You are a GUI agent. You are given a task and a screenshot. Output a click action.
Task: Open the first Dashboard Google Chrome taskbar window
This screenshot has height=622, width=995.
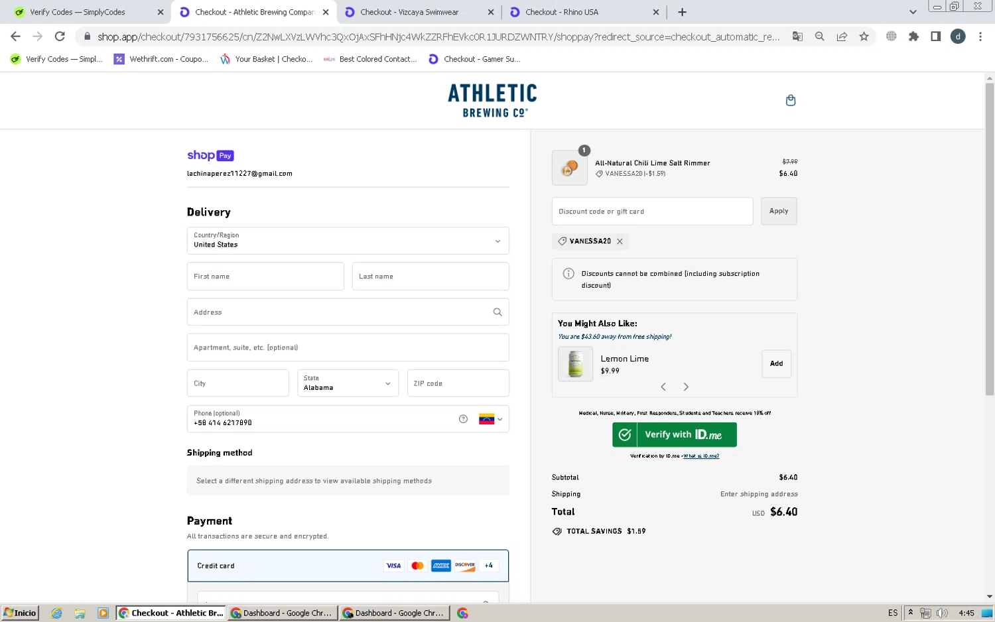[282, 613]
